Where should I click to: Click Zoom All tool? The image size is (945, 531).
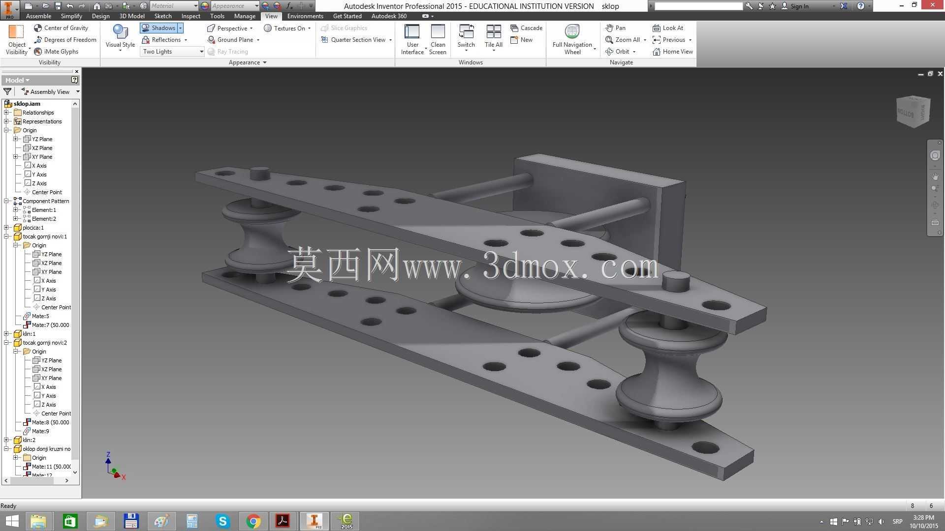click(x=623, y=40)
